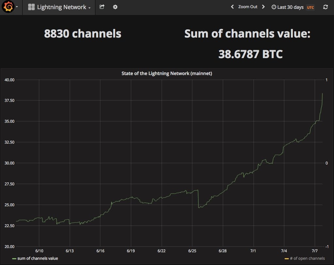
Task: Open the Grafana logo main menu
Action: point(8,7)
